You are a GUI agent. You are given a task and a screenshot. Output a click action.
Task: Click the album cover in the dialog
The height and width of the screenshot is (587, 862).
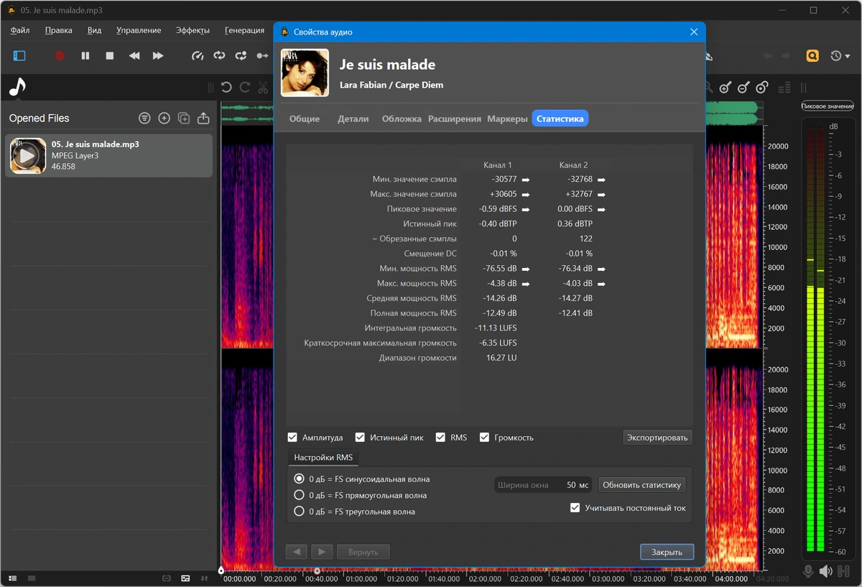[305, 73]
